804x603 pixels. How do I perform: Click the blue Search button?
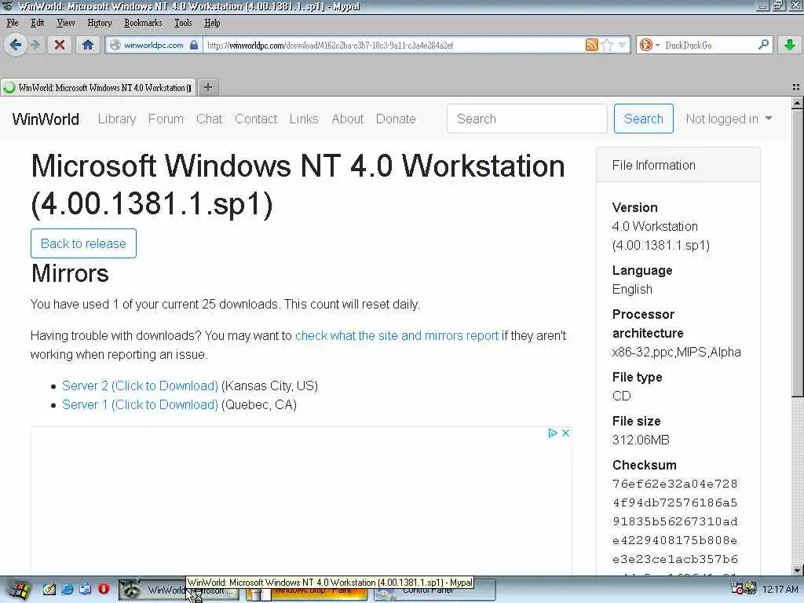coord(644,119)
